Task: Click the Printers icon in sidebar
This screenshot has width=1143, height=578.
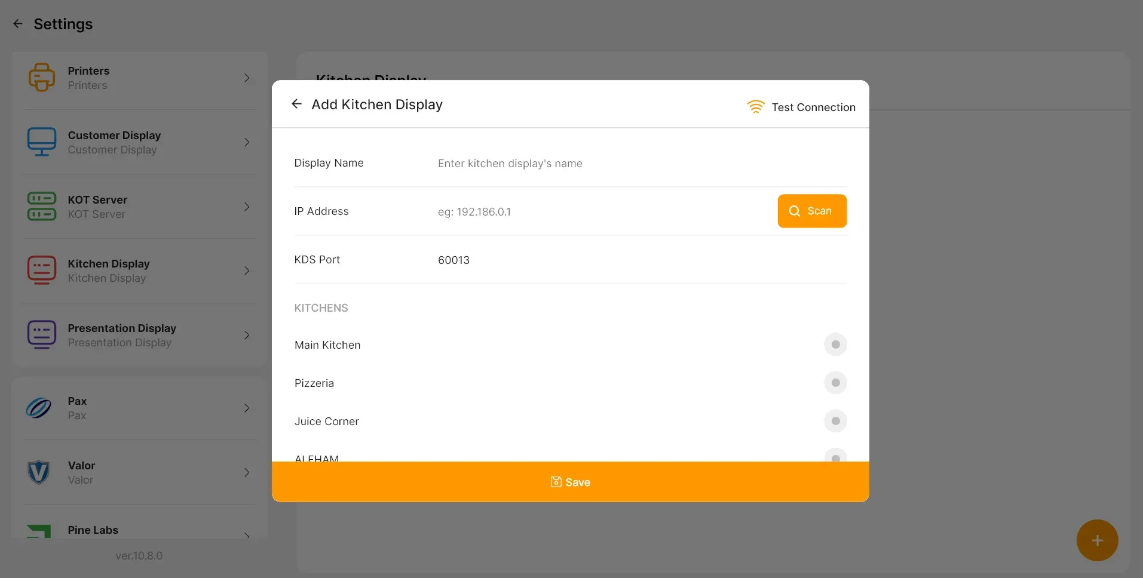Action: (x=41, y=78)
